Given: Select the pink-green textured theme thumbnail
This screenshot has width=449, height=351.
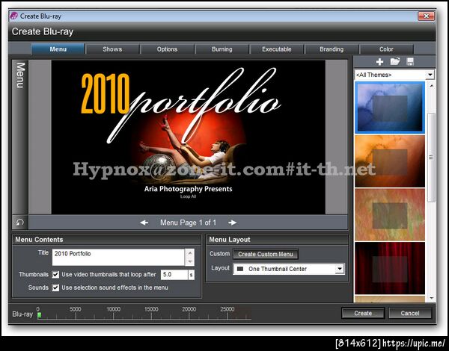Looking at the screenshot, I should coord(390,214).
